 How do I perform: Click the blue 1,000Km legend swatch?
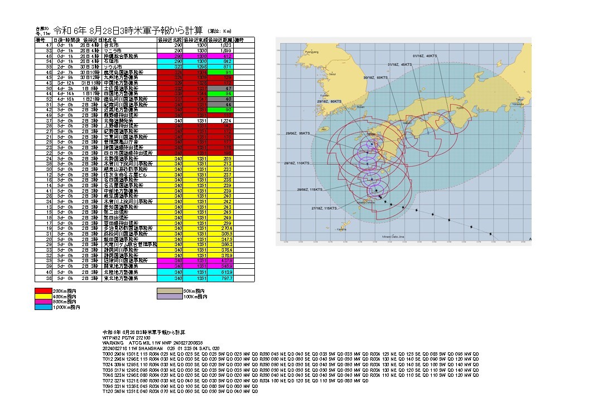pyautogui.click(x=43, y=307)
